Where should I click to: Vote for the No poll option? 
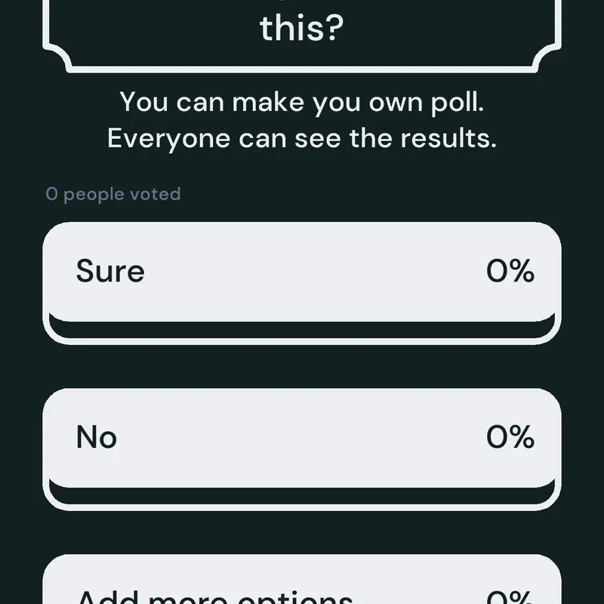[x=301, y=449]
